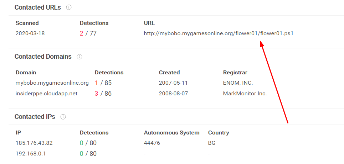Click the Contacted IPs section heading
The height and width of the screenshot is (164, 344).
click(x=35, y=117)
